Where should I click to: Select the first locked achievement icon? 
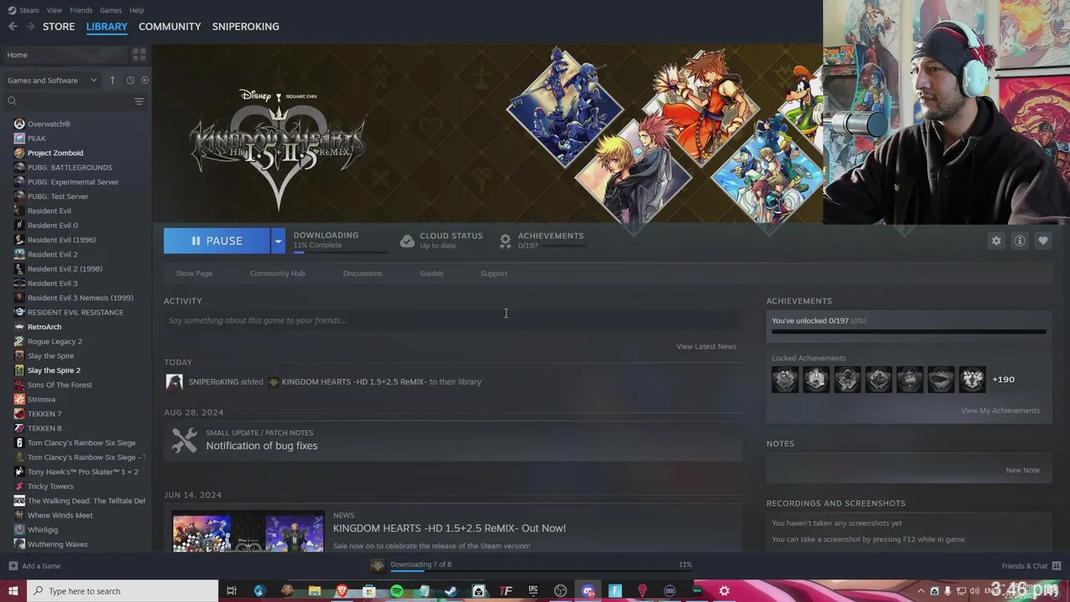pyautogui.click(x=785, y=380)
